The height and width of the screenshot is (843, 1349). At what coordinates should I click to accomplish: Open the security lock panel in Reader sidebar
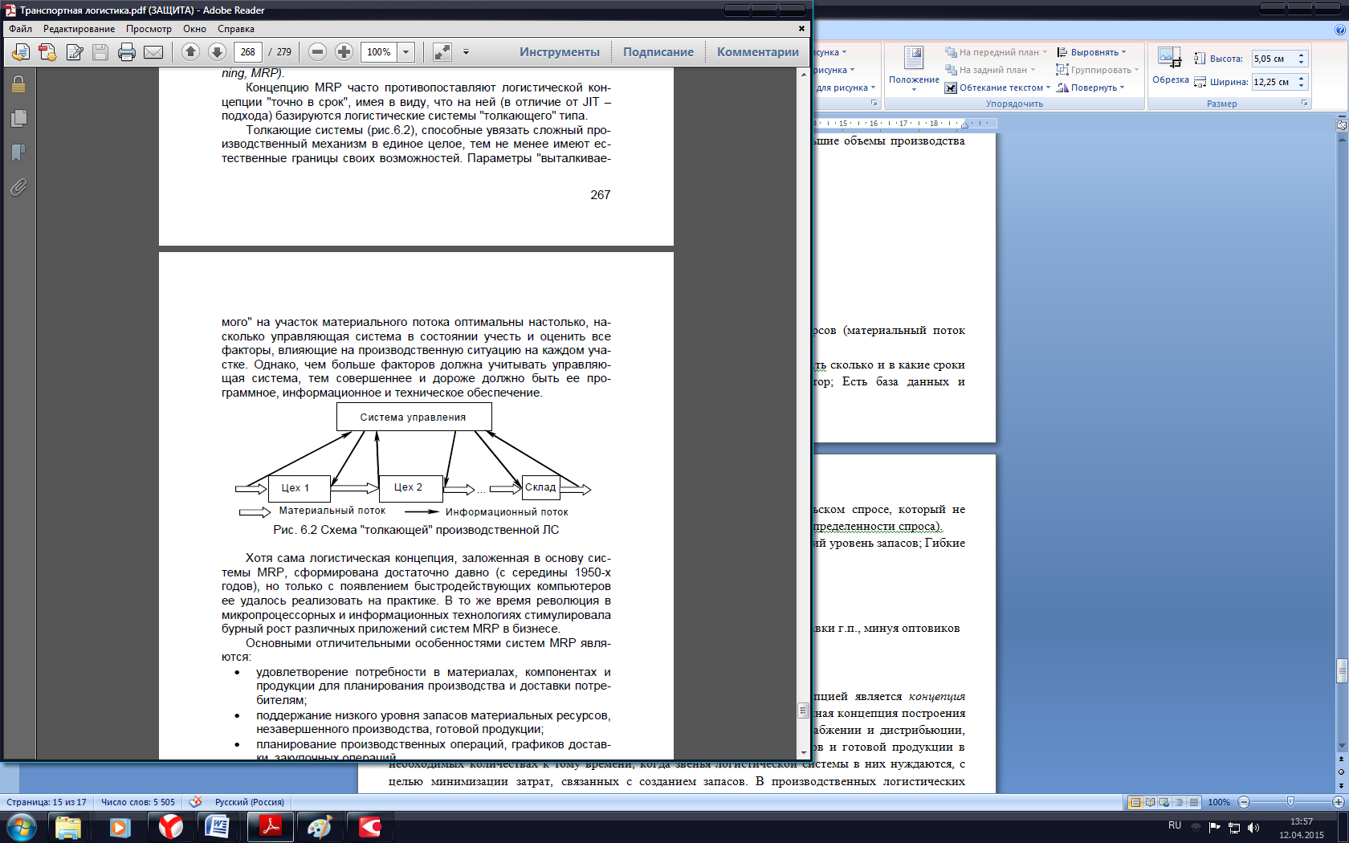[18, 84]
